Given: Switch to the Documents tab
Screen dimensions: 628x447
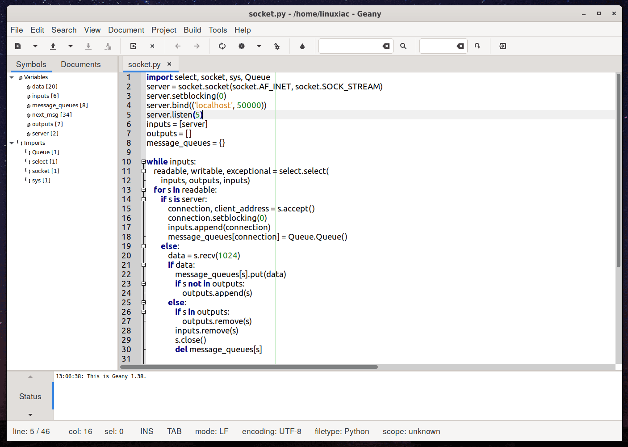Looking at the screenshot, I should [x=80, y=64].
